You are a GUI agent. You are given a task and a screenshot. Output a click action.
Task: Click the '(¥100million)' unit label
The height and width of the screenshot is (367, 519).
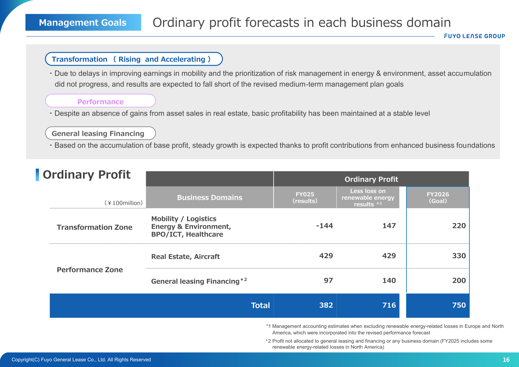(124, 203)
